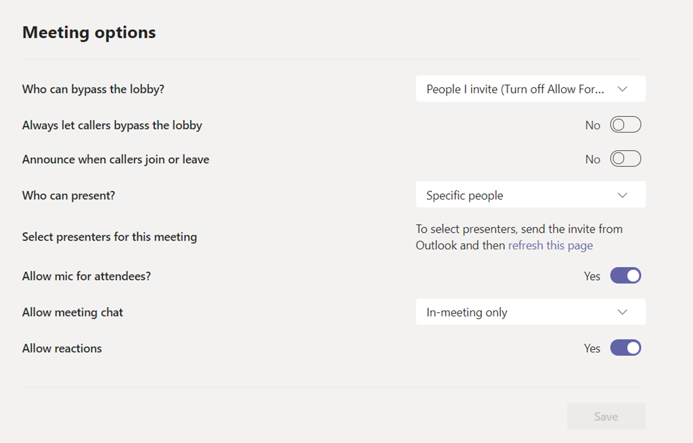Open the 'People I invite' lobby dropdown
The image size is (693, 443).
519,89
